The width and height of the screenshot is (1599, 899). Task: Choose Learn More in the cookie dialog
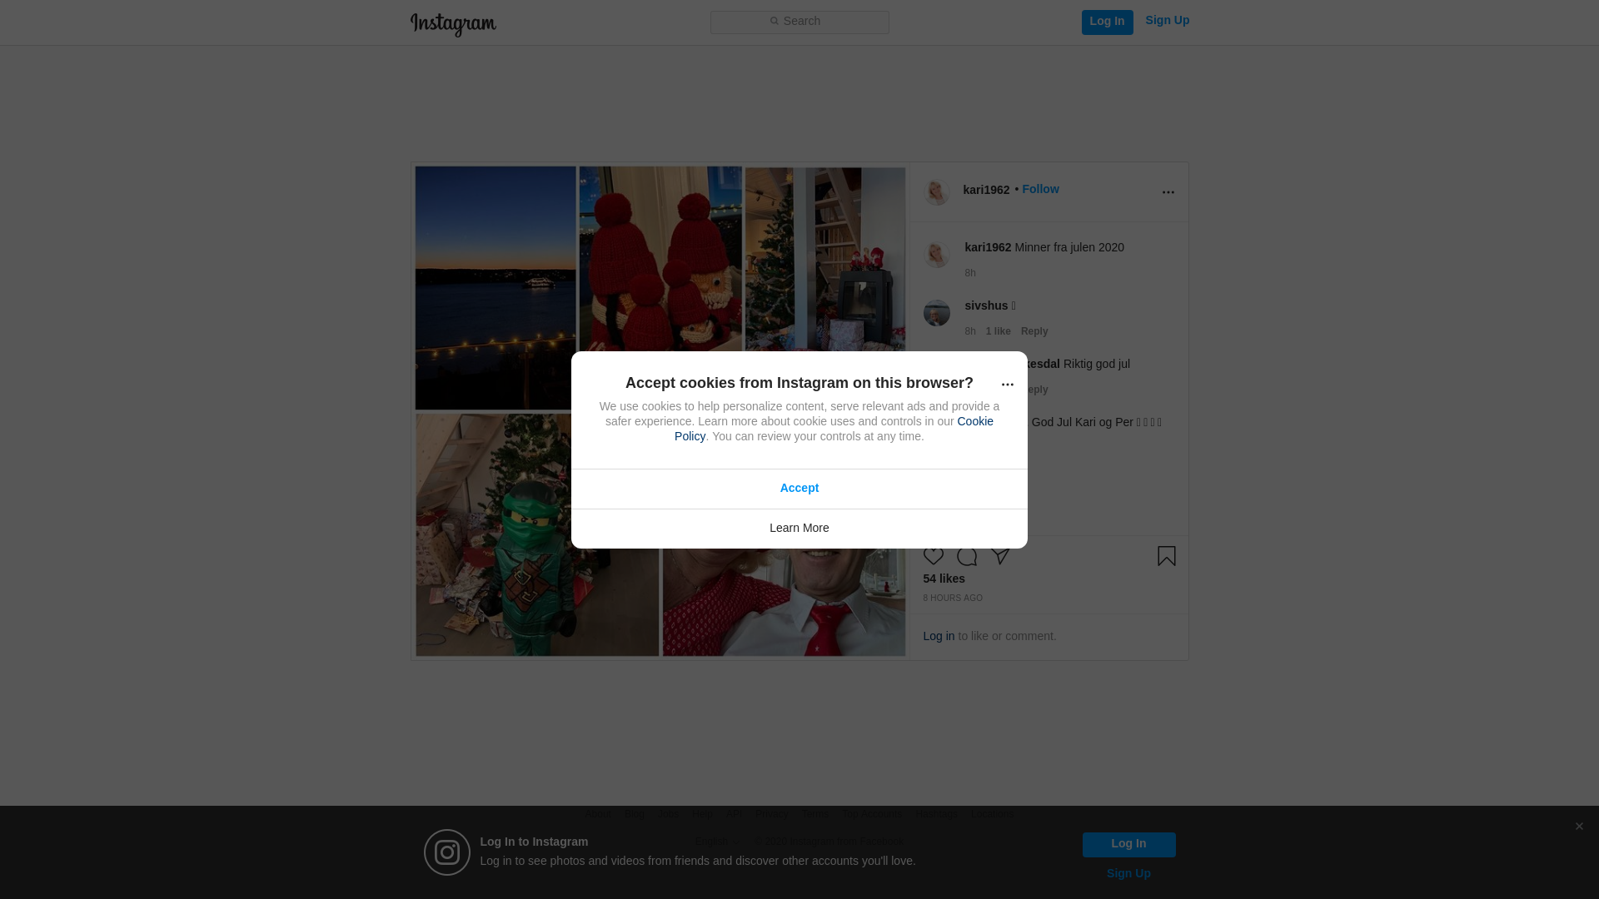click(x=799, y=529)
